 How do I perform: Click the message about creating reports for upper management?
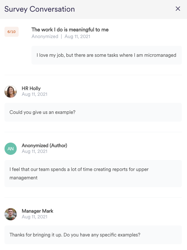93,174
